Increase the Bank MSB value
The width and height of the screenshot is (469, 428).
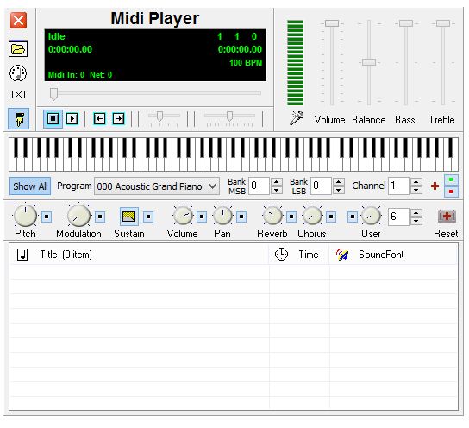point(277,182)
